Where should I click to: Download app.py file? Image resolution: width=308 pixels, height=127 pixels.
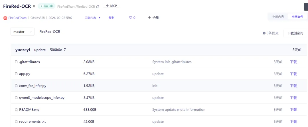coord(293,74)
